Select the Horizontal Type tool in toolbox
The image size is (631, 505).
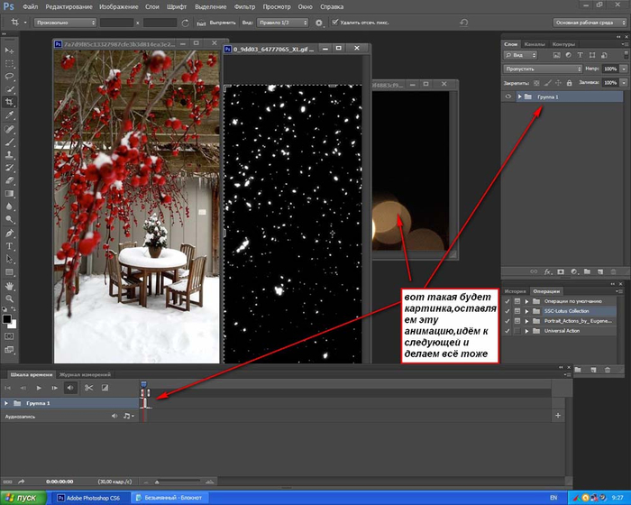click(x=9, y=246)
